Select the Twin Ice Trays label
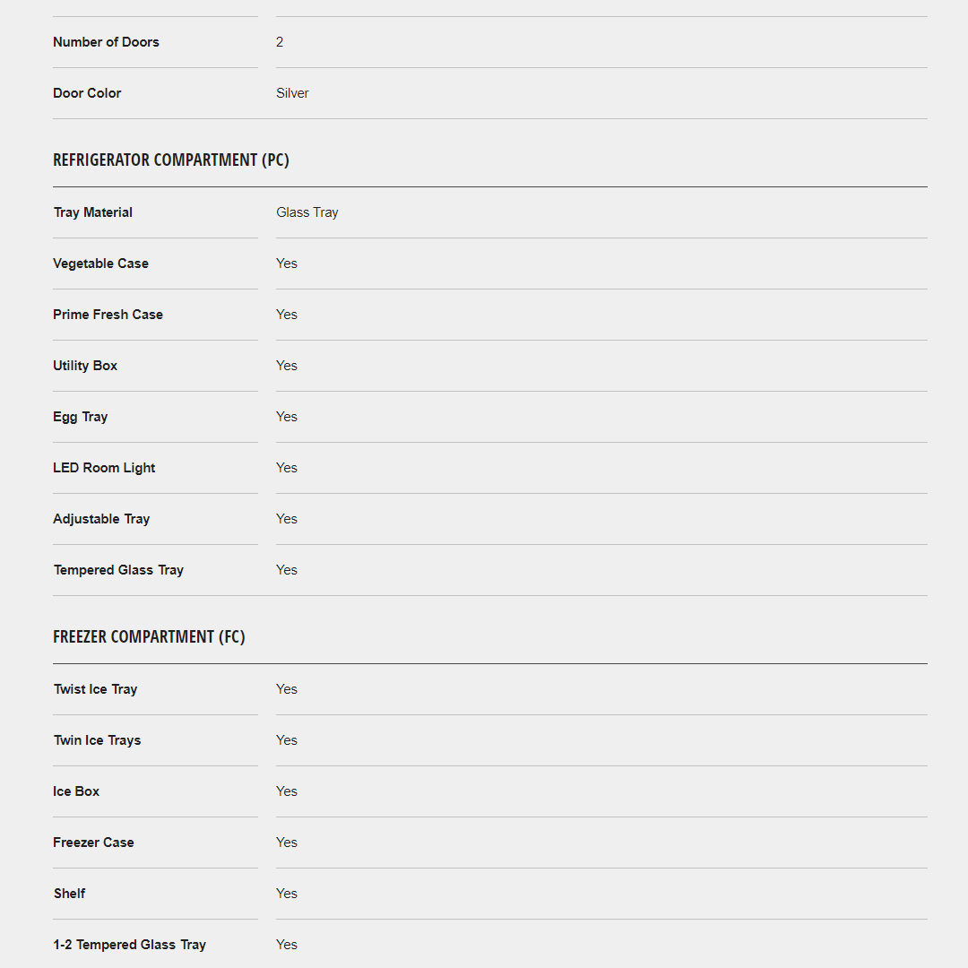 point(97,740)
